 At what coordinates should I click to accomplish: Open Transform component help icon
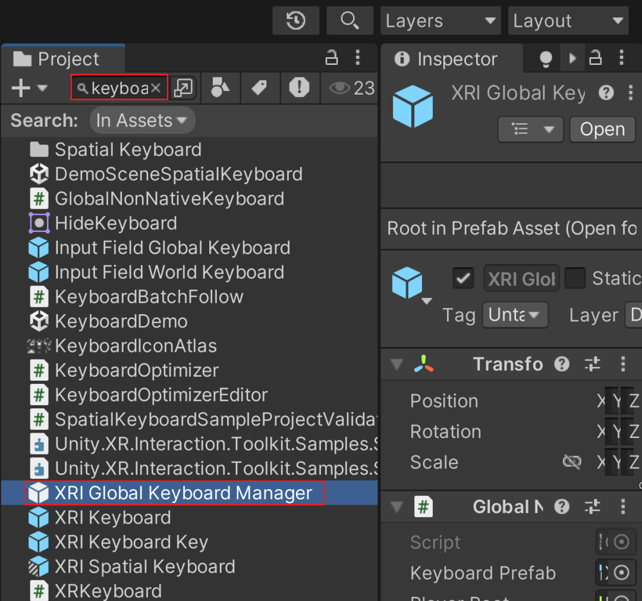tap(562, 364)
